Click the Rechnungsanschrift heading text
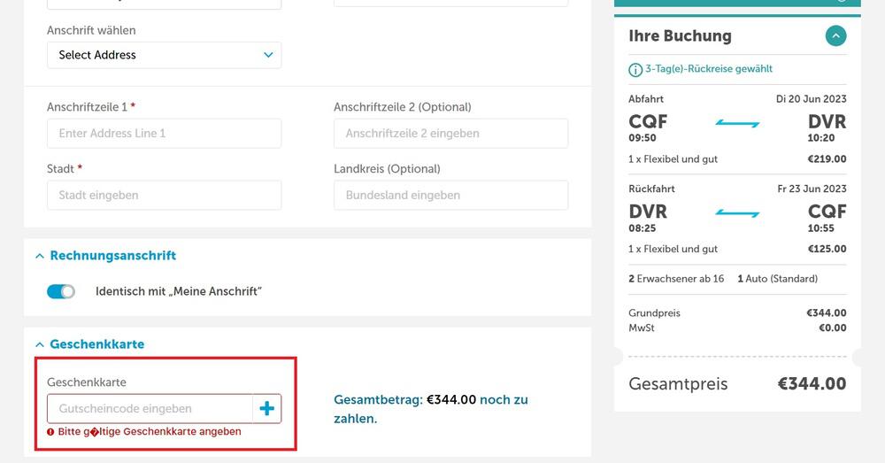This screenshot has height=463, width=885. 113,255
